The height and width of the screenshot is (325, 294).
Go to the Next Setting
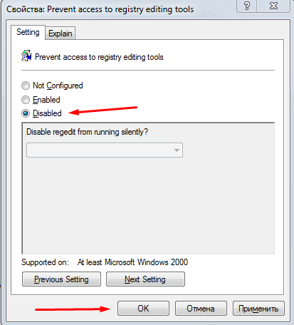(x=145, y=279)
